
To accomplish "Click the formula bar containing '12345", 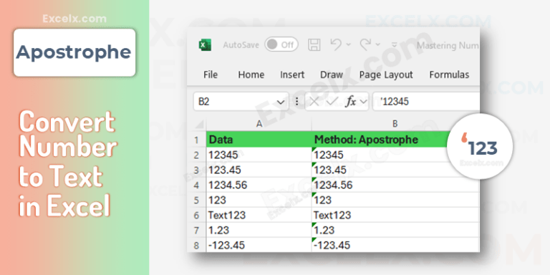I will click(426, 102).
